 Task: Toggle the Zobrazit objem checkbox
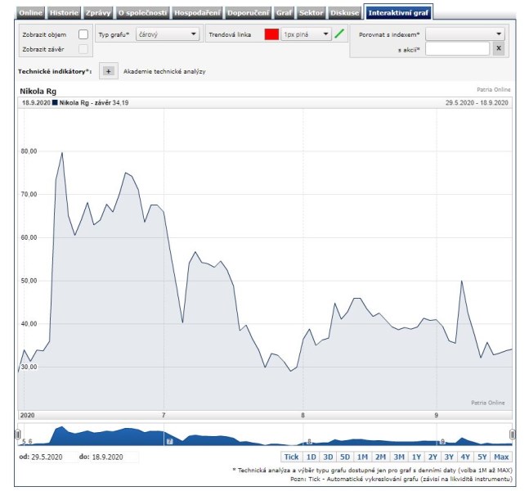83,34
